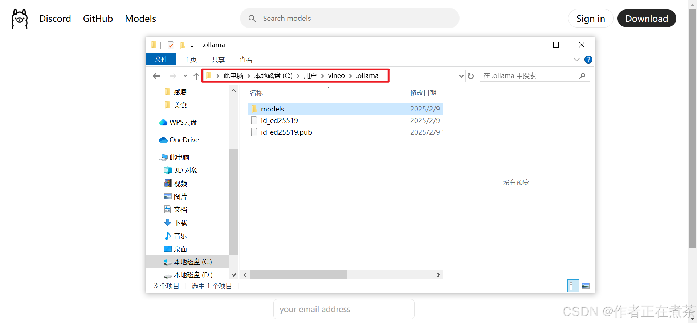
Task: Open the GitHub link
Action: tap(98, 19)
